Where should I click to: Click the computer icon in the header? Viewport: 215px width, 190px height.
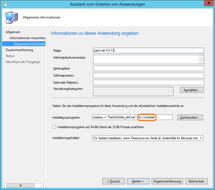click(x=11, y=18)
